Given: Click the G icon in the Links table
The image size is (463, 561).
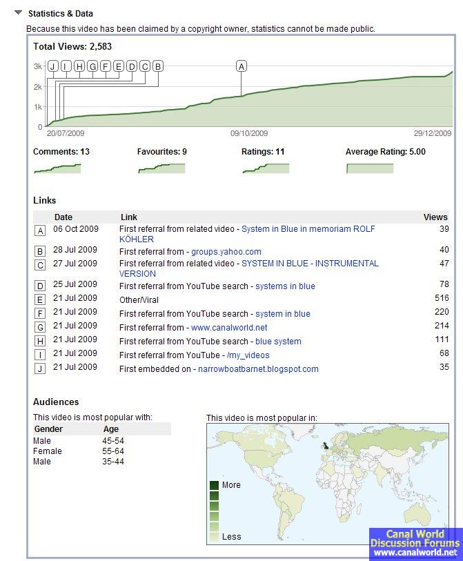Looking at the screenshot, I should point(40,327).
